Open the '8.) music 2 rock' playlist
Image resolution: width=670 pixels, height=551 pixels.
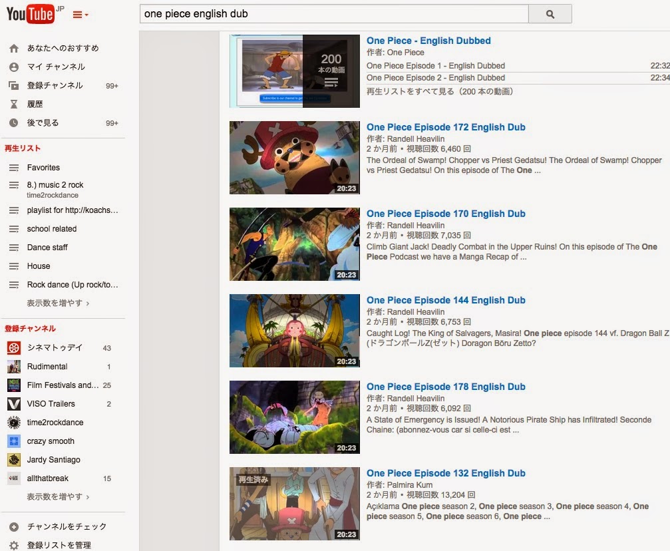click(55, 184)
